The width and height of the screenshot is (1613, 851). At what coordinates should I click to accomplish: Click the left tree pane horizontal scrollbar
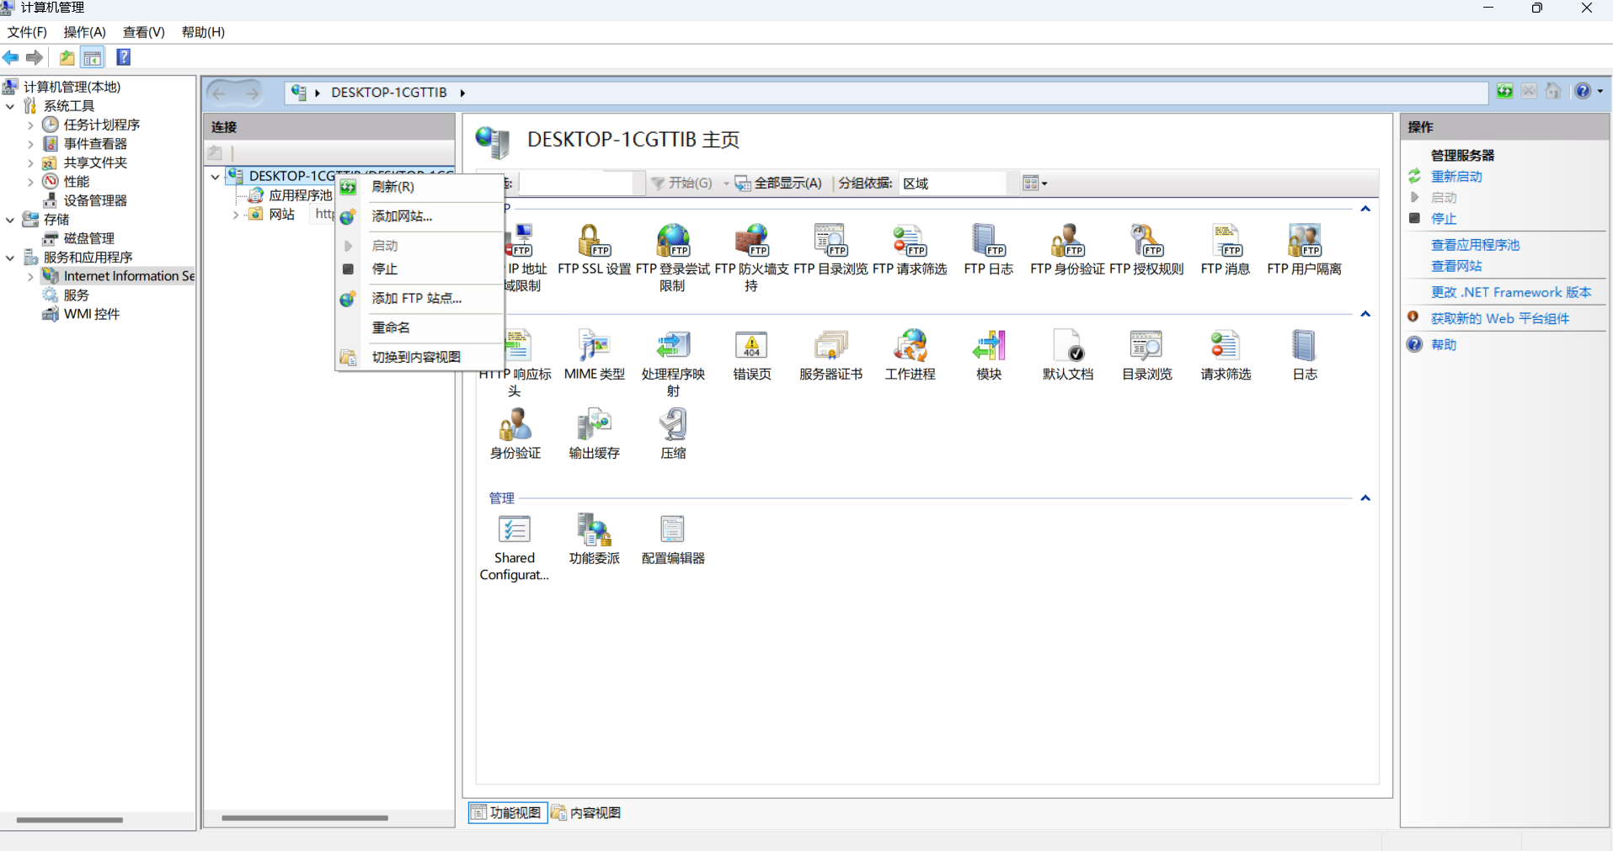pos(70,819)
